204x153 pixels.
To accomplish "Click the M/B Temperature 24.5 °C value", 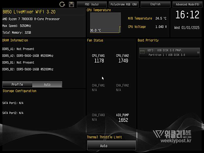I will tap(161, 18).
